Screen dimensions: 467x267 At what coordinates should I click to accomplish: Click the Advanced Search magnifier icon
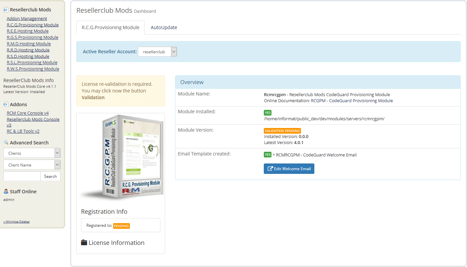coord(6,142)
